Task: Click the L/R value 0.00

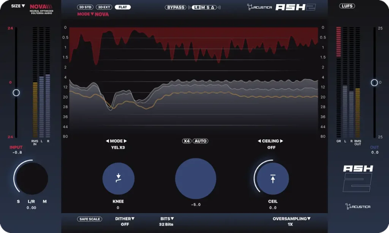Action: (31, 208)
